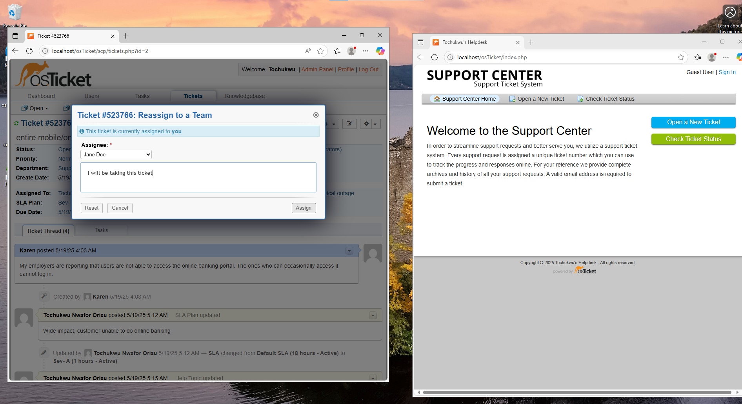The image size is (742, 404).
Task: Go back in the Tochukwu's Helpdesk window
Action: [420, 57]
